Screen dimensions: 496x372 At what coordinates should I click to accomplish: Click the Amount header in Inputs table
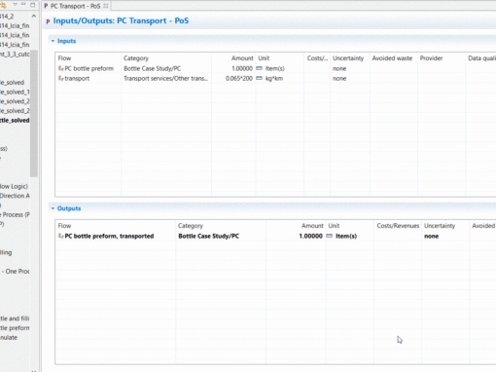click(x=242, y=58)
